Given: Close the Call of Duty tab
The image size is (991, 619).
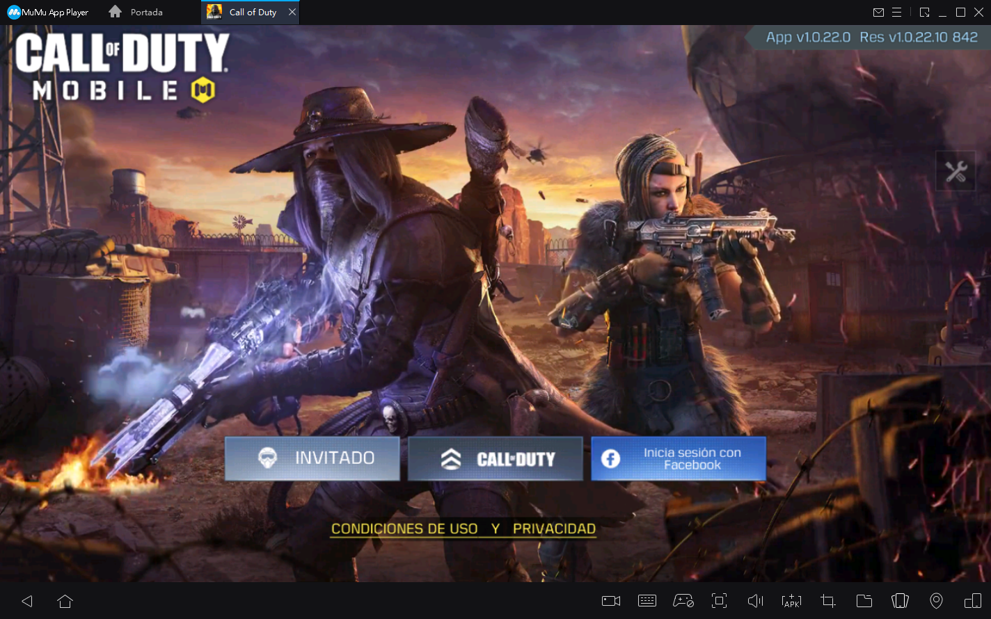Looking at the screenshot, I should coord(292,13).
